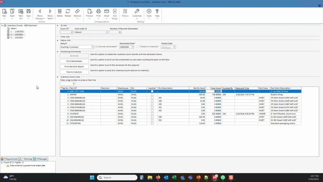Screen dimensions: 323x182
Task: Click the Save icon in toolbar
Action: pos(29,12)
